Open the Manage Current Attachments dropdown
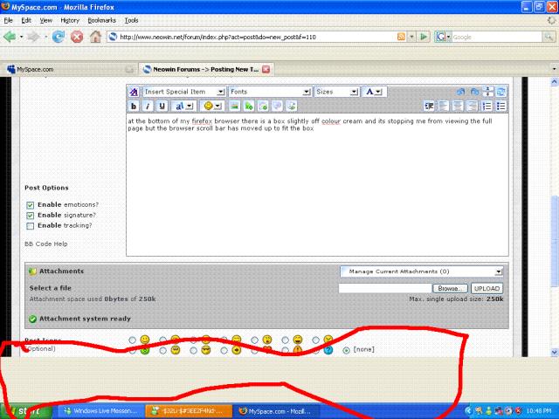The width and height of the screenshot is (559, 419). click(421, 271)
